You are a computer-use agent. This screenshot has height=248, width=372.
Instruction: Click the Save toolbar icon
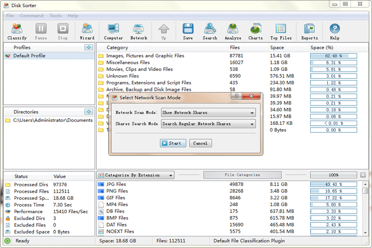click(x=188, y=31)
